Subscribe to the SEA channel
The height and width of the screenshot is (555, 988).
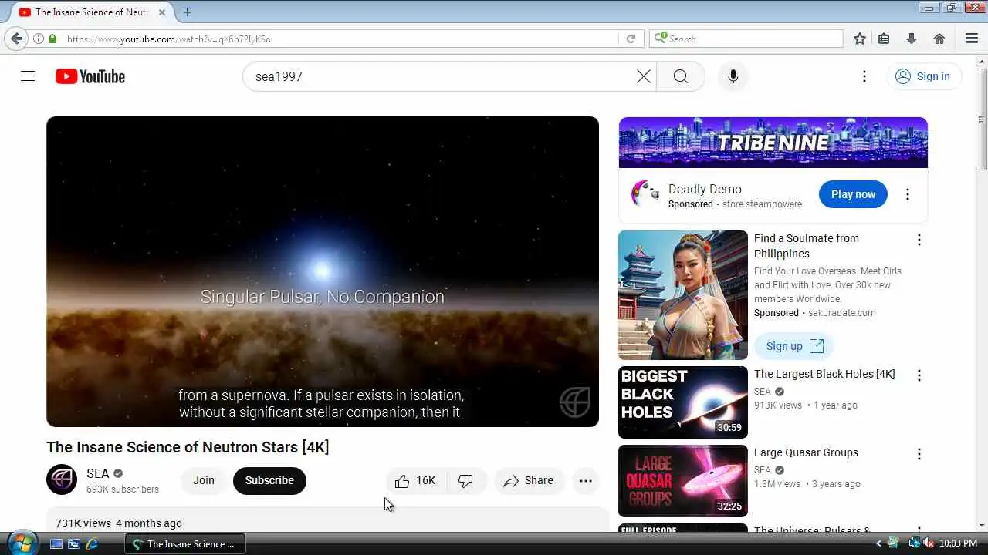pyautogui.click(x=269, y=480)
